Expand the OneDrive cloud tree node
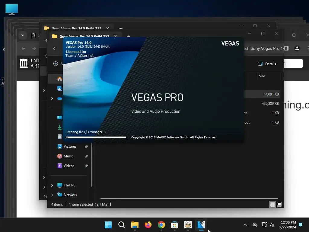The width and height of the screenshot is (309, 232). (52, 98)
